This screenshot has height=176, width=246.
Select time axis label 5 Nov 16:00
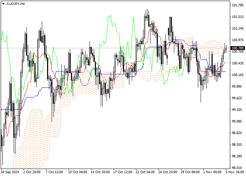[x=235, y=172]
